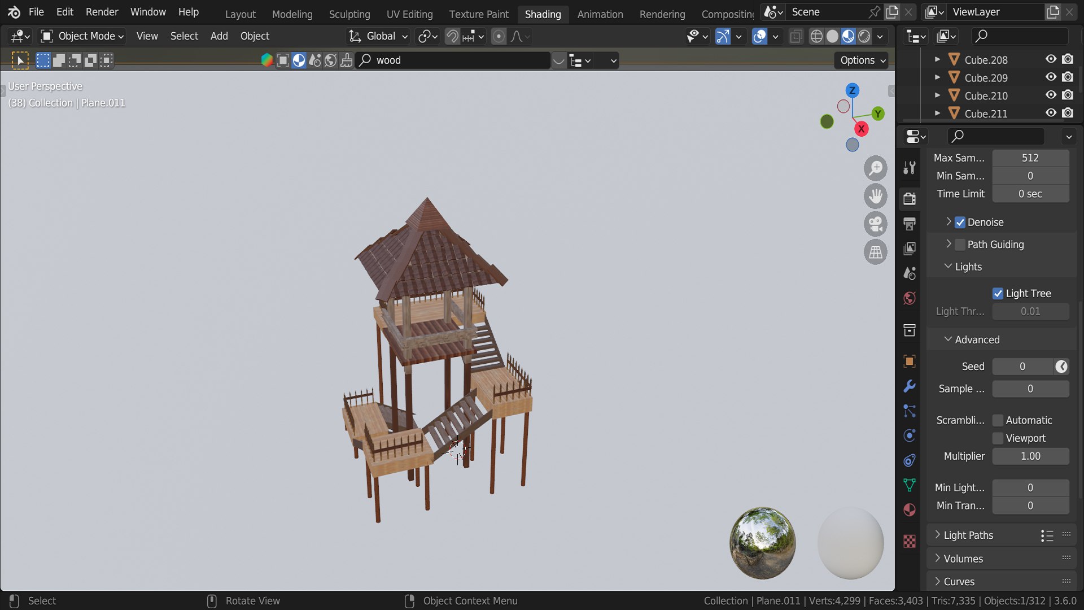The width and height of the screenshot is (1084, 610).
Task: Click the Multiplier value field
Action: [x=1030, y=456]
